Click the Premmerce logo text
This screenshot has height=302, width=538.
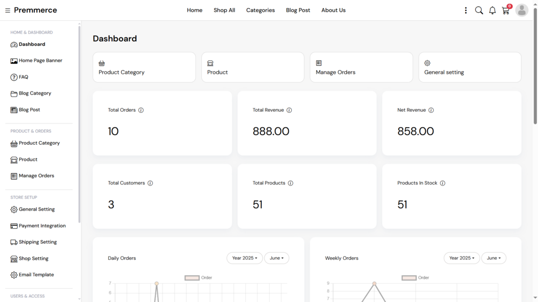click(x=35, y=10)
